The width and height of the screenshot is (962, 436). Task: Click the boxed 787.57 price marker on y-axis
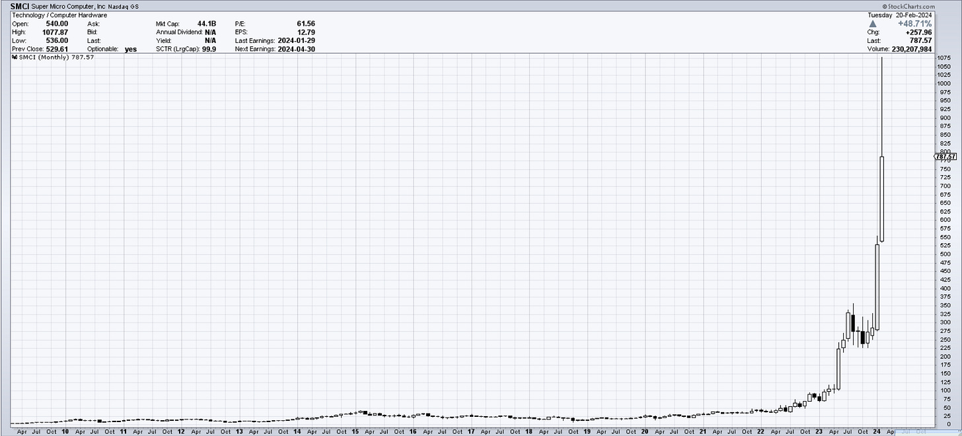[x=945, y=157]
